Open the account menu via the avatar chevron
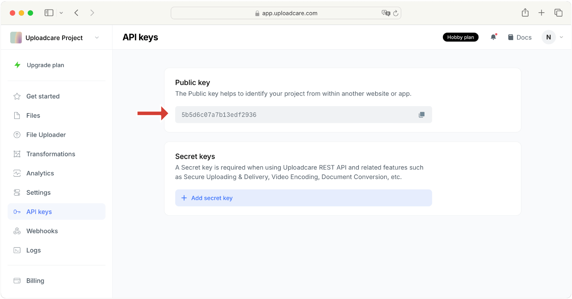The image size is (572, 299). (561, 37)
